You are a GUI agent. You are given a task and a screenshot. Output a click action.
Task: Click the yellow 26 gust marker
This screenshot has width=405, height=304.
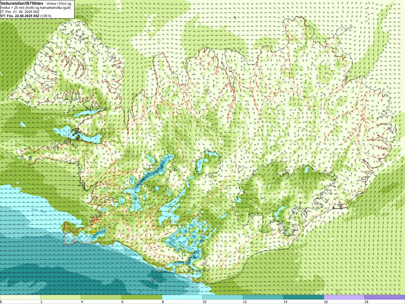point(94,232)
